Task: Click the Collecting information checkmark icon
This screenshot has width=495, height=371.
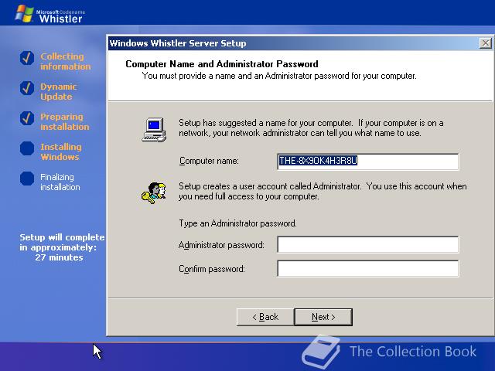Action: (x=27, y=58)
